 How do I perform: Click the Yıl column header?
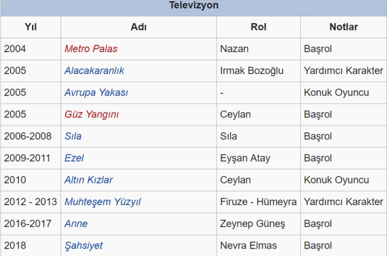click(31, 27)
